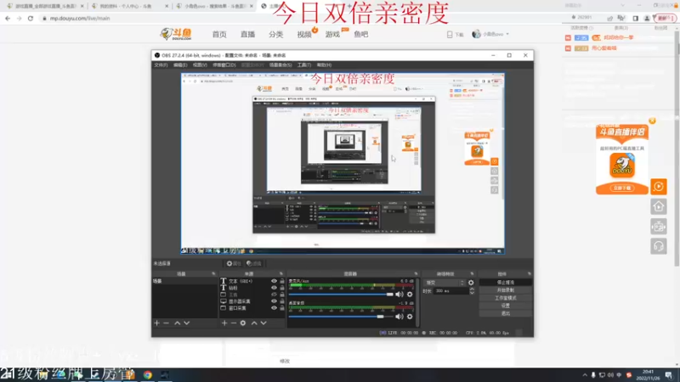Click the headset support icon on right sidebar

click(658, 246)
